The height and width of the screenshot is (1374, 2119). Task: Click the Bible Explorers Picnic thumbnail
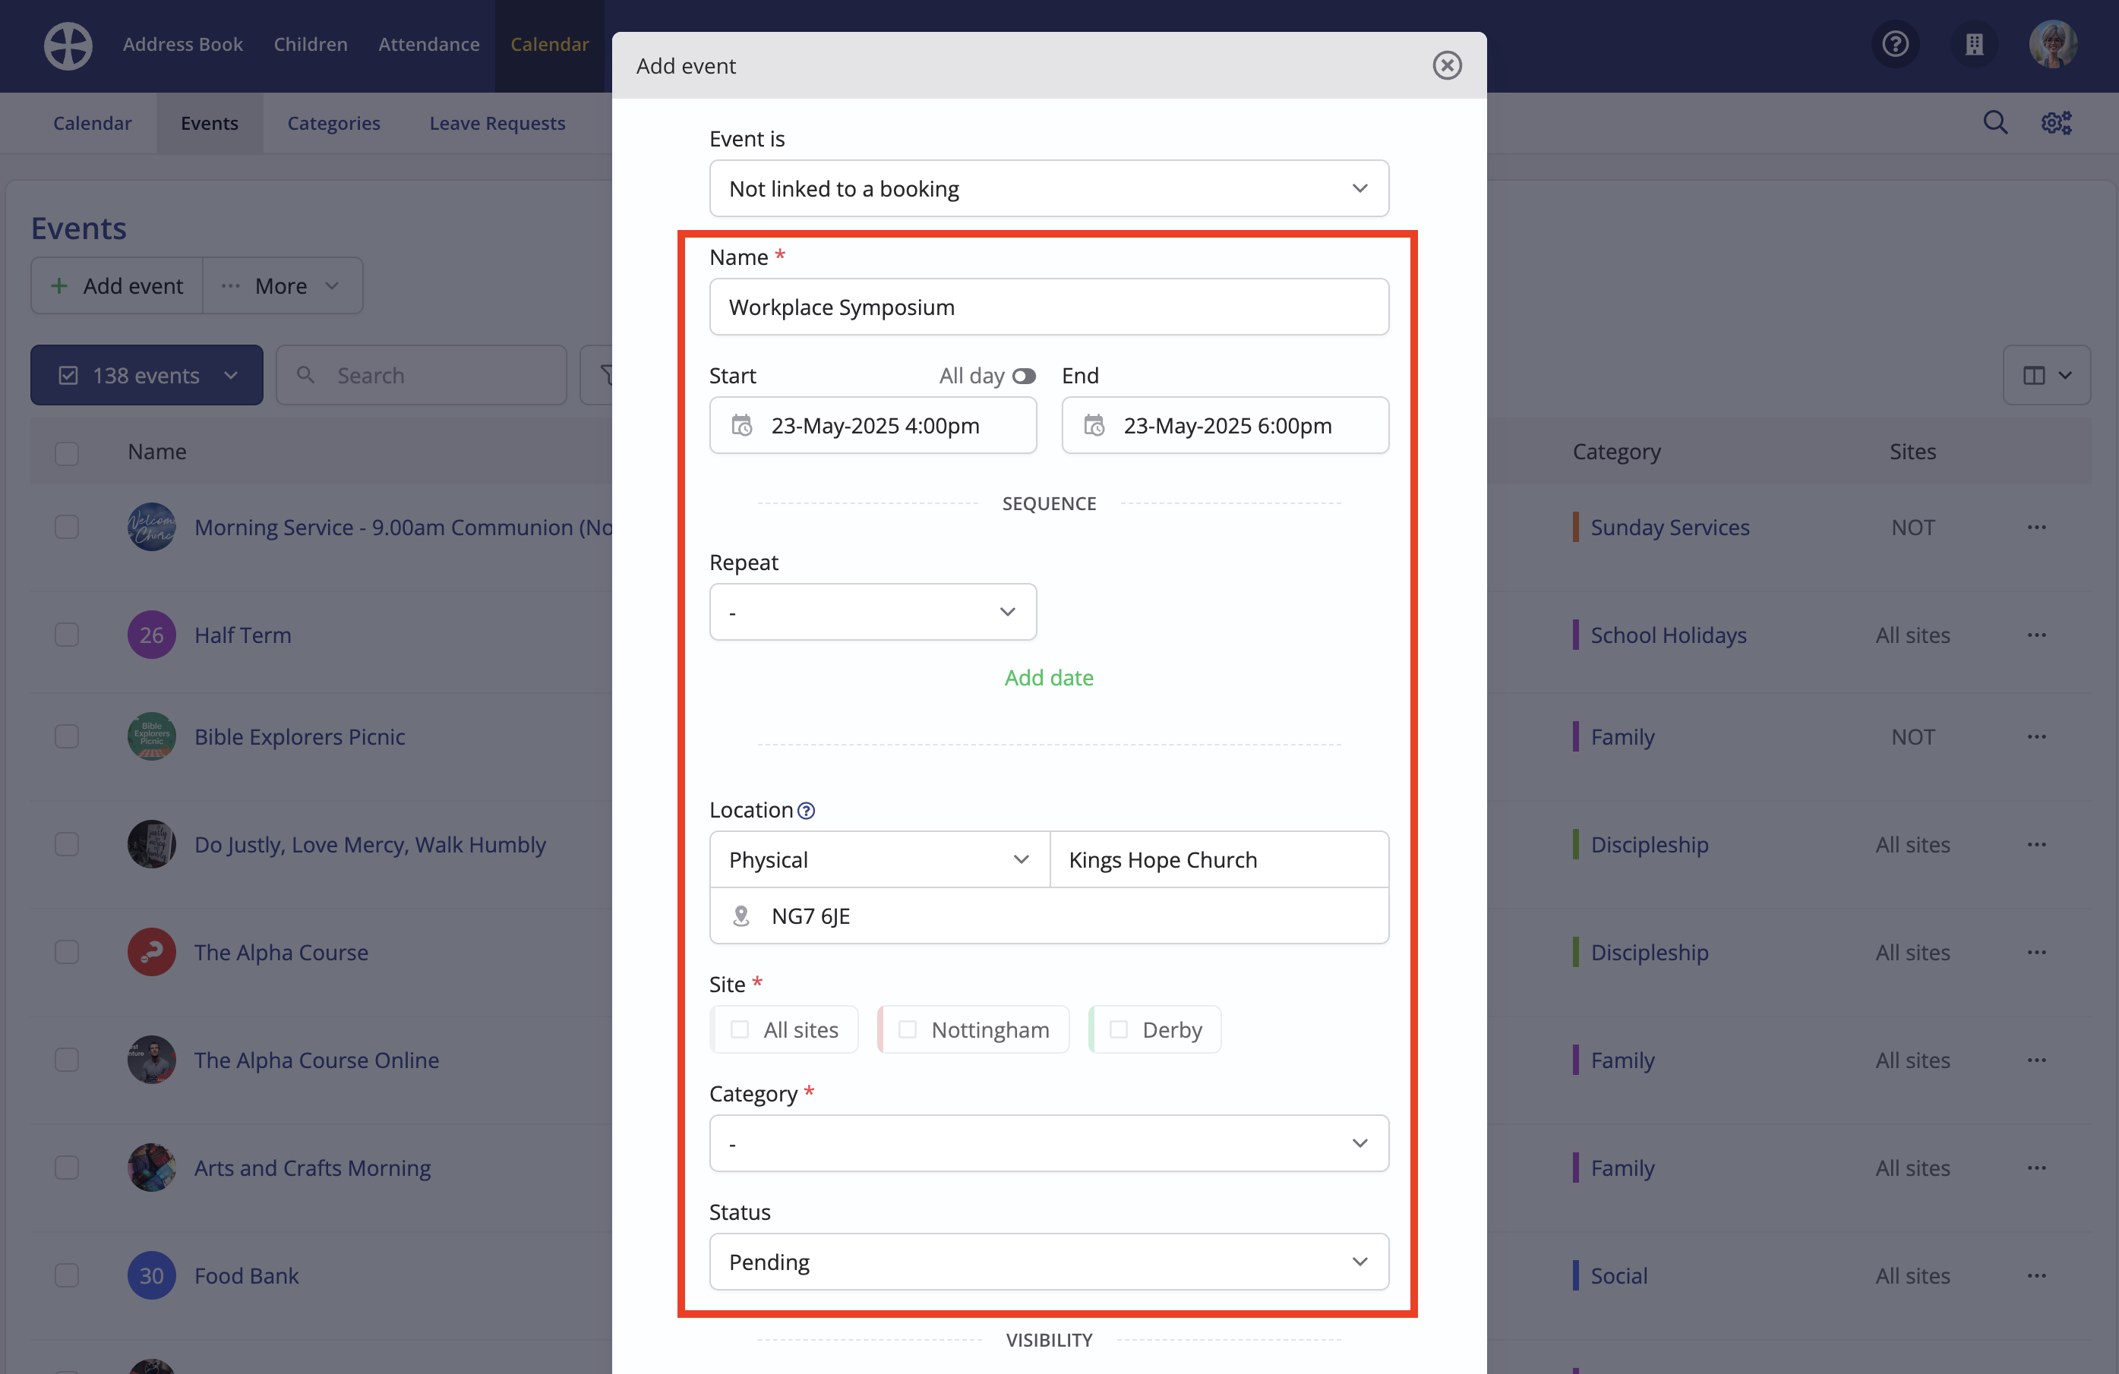coord(151,737)
